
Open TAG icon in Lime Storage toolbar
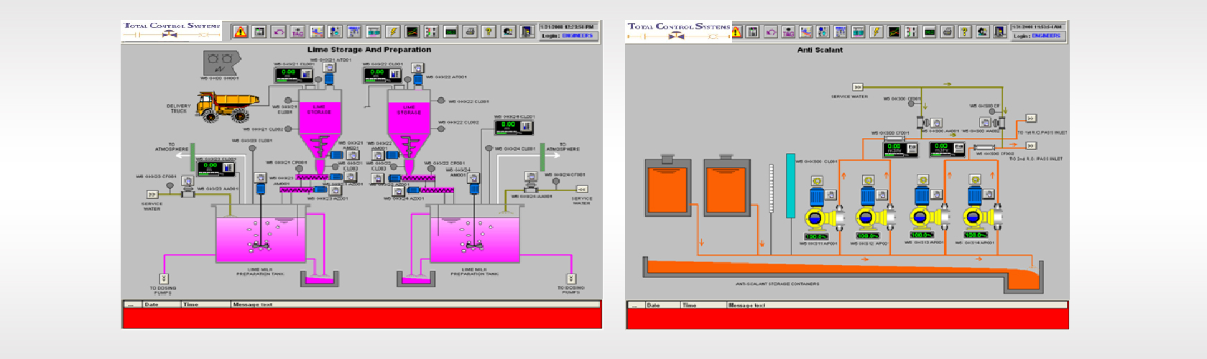(x=297, y=32)
